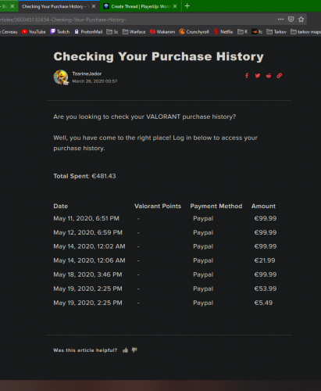This screenshot has width=321, height=391.
Task: Copy article link with chain icon
Action: coord(280,76)
